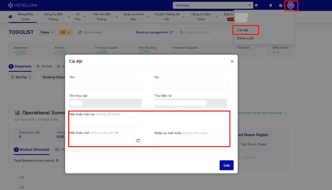Open the help question mark icon

click(x=281, y=5)
